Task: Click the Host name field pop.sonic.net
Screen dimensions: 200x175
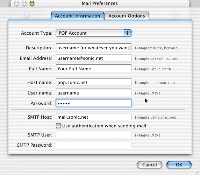Action: pos(94,82)
